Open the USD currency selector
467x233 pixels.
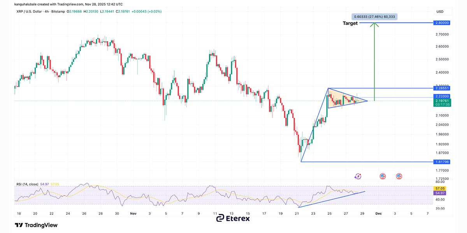[440, 12]
